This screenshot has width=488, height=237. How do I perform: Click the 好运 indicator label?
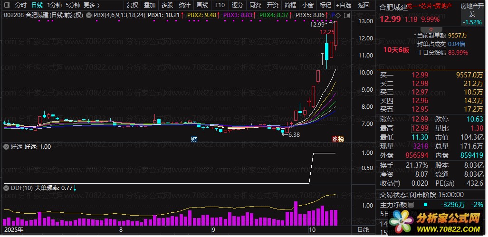coord(17,146)
